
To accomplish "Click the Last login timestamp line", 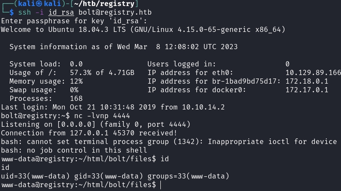I will (113, 107).
